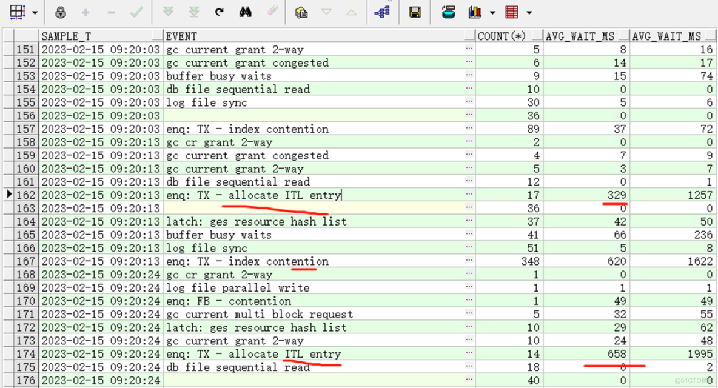
Task: Click the fetch last page arrow icon
Action: click(194, 12)
